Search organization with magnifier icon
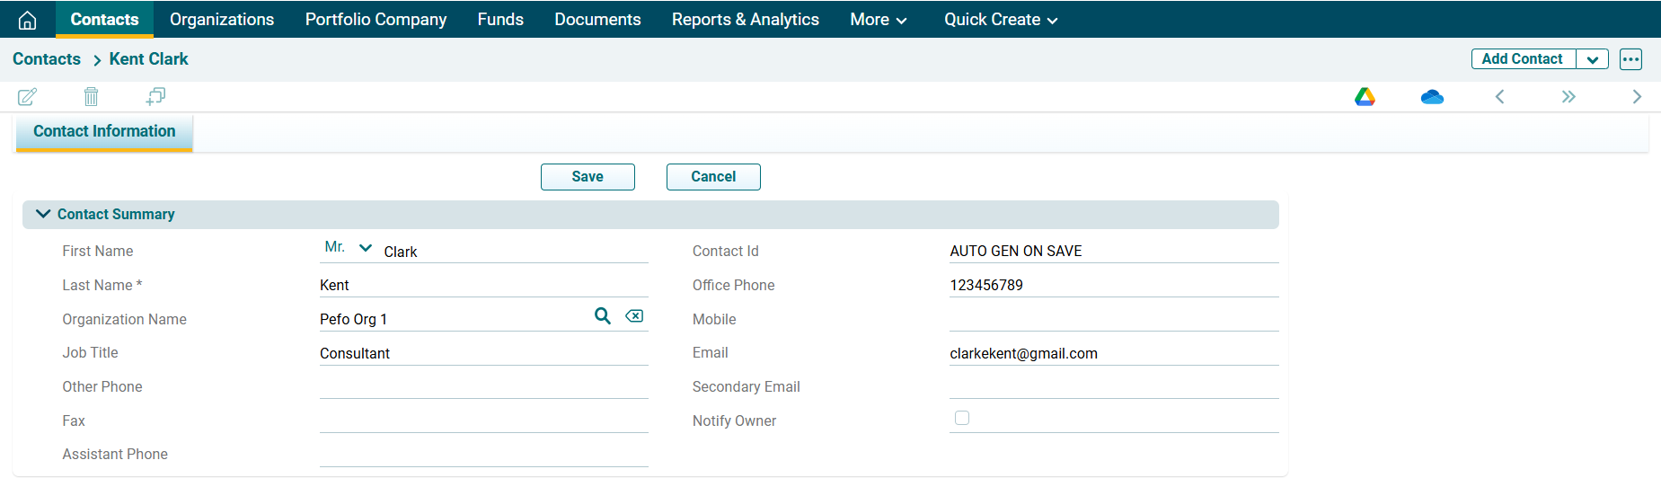The width and height of the screenshot is (1661, 478). (603, 316)
